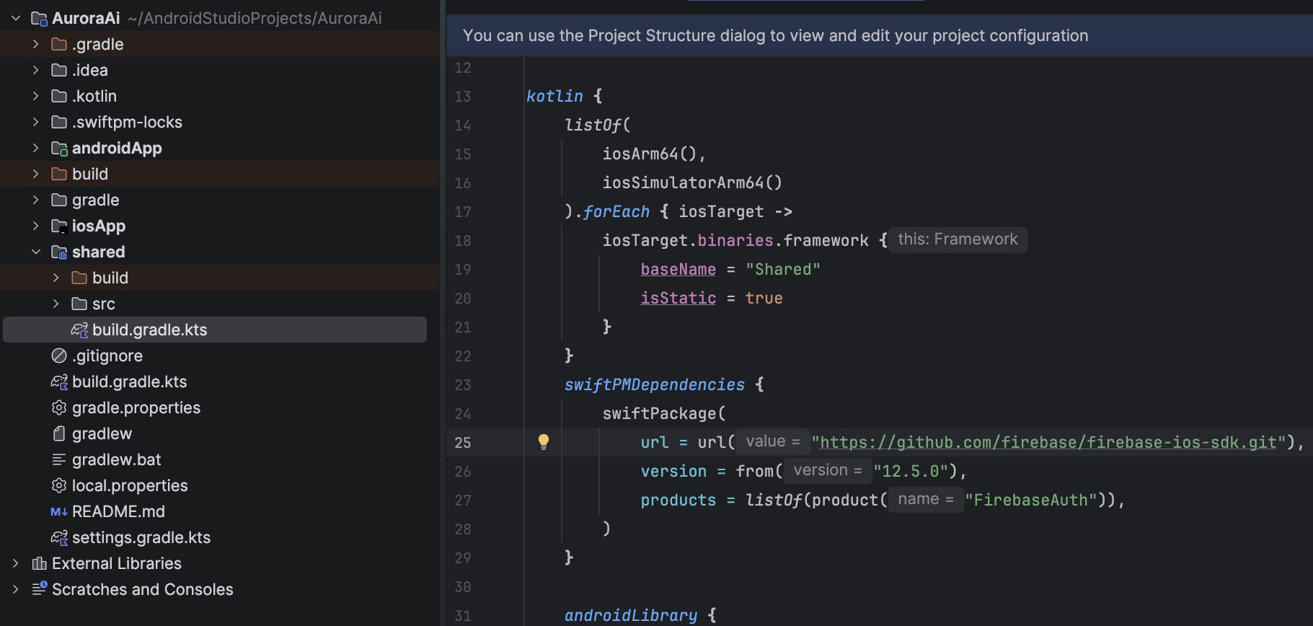The height and width of the screenshot is (626, 1313).
Task: Click the Project Structure notification banner
Action: (x=880, y=35)
